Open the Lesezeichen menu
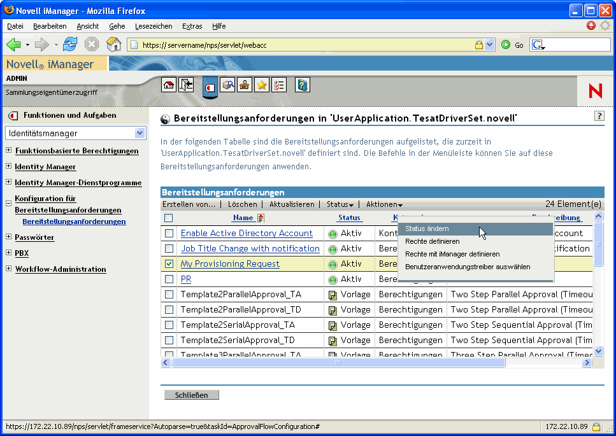 coord(154,26)
